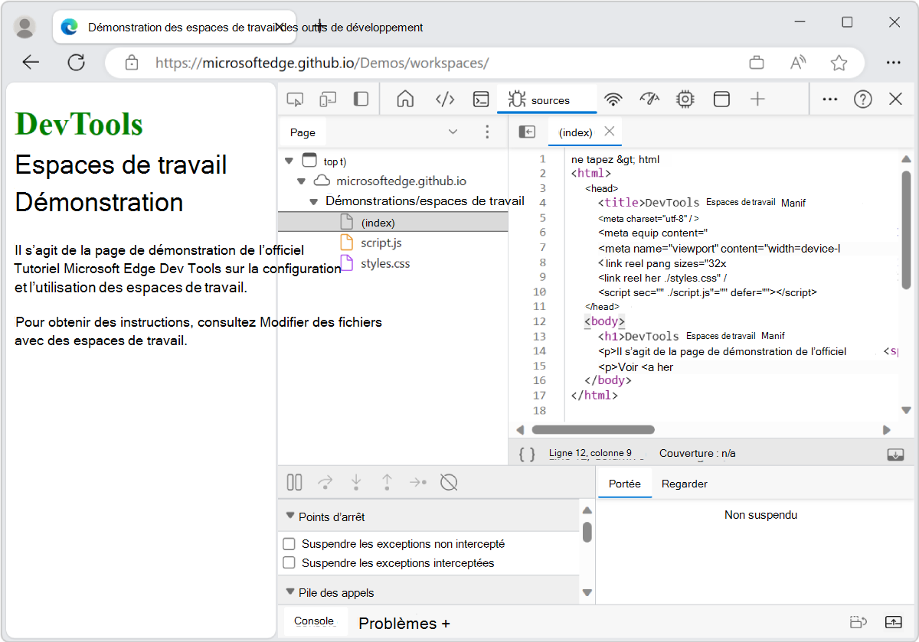Open the Page panel dropdown chevron
The height and width of the screenshot is (642, 919).
tap(453, 132)
